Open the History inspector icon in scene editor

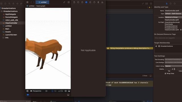(x=78, y=2)
